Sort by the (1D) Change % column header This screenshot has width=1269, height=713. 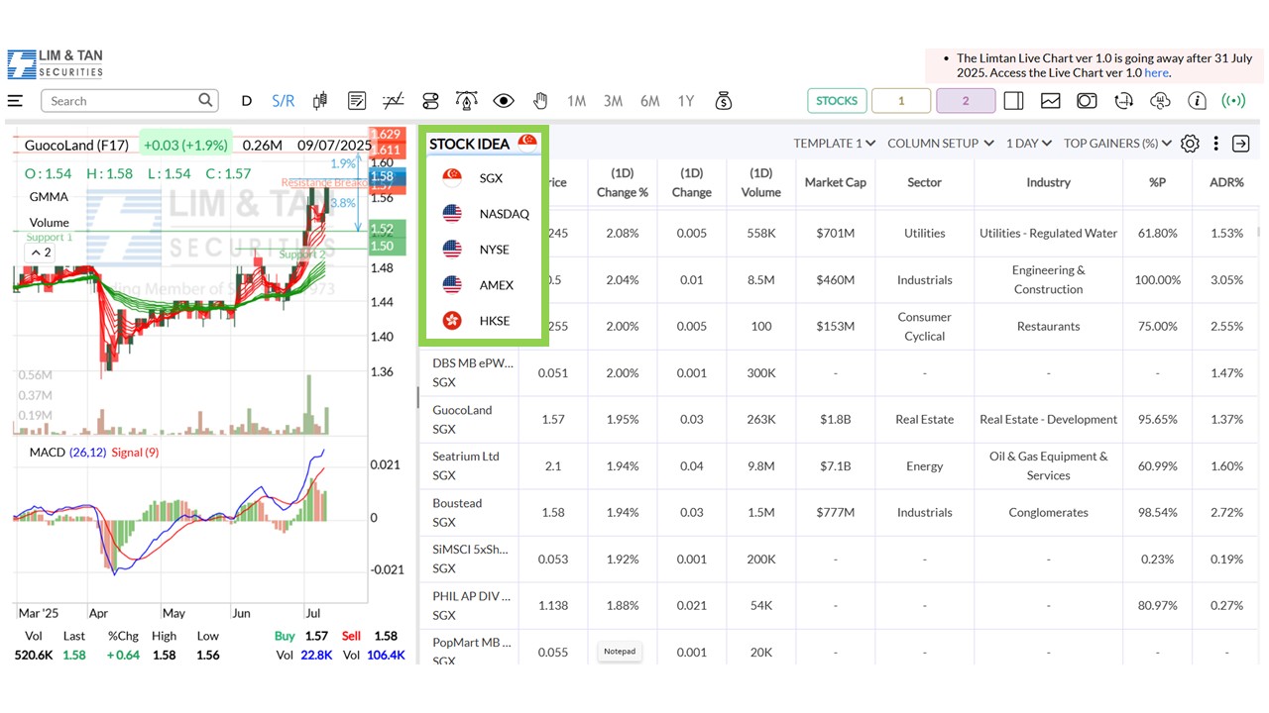[623, 182]
